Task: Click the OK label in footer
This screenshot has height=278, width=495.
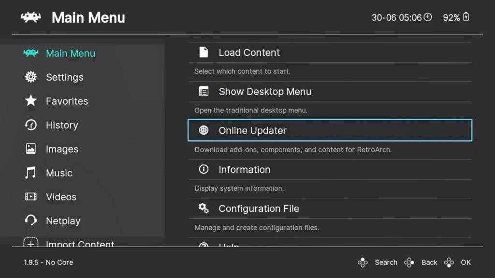Action: pyautogui.click(x=466, y=262)
